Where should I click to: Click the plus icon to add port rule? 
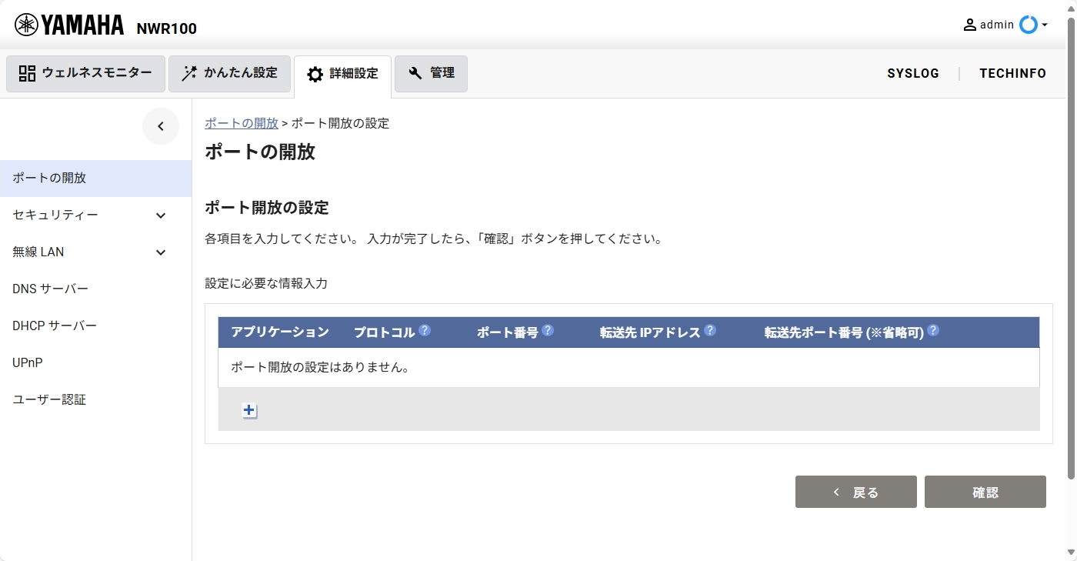249,411
